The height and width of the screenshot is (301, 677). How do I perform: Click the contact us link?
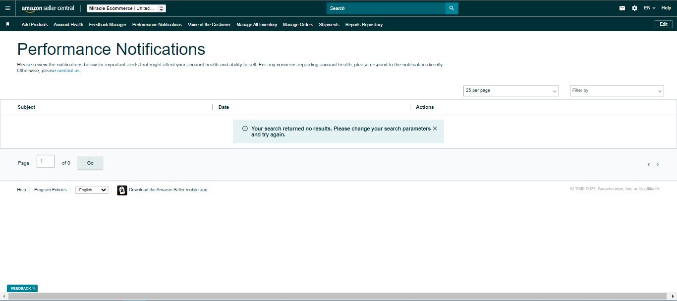(68, 71)
